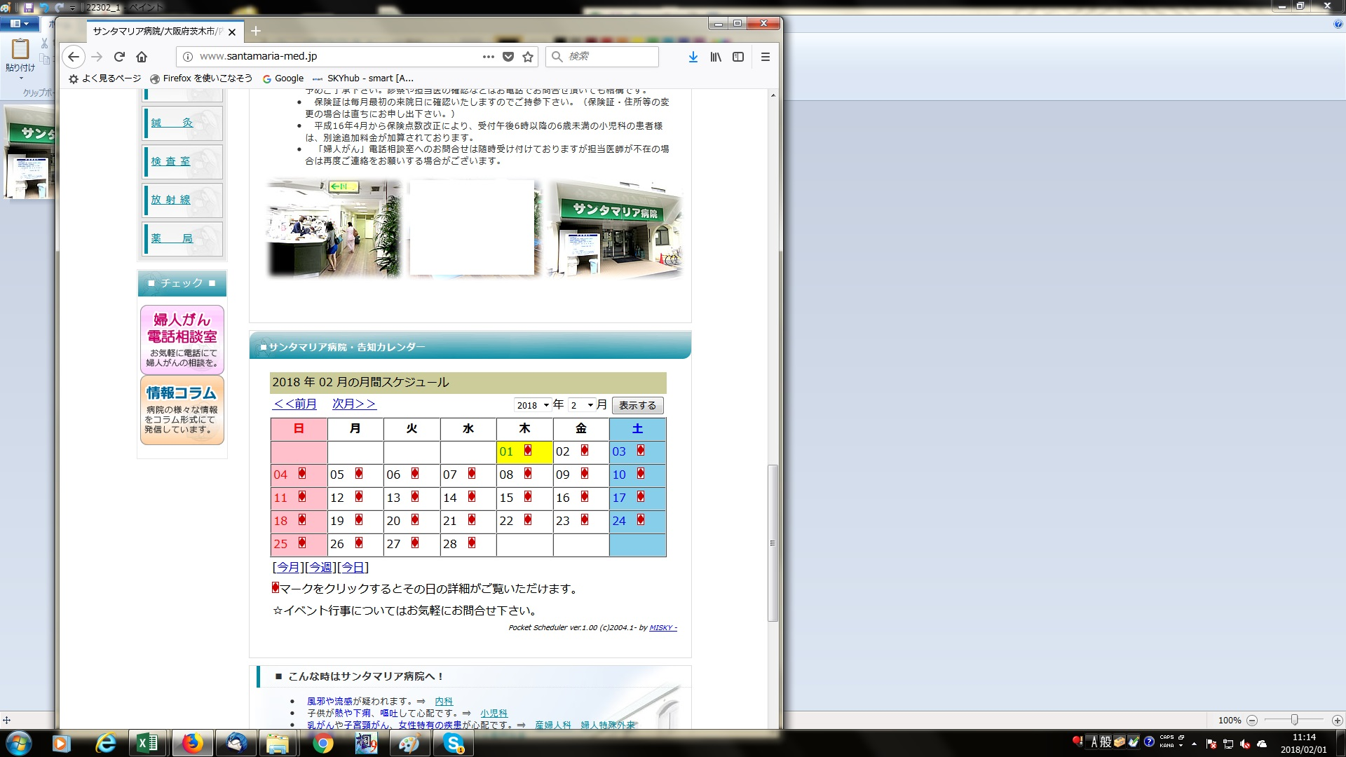
Task: Open Excel from the taskbar
Action: 147,743
